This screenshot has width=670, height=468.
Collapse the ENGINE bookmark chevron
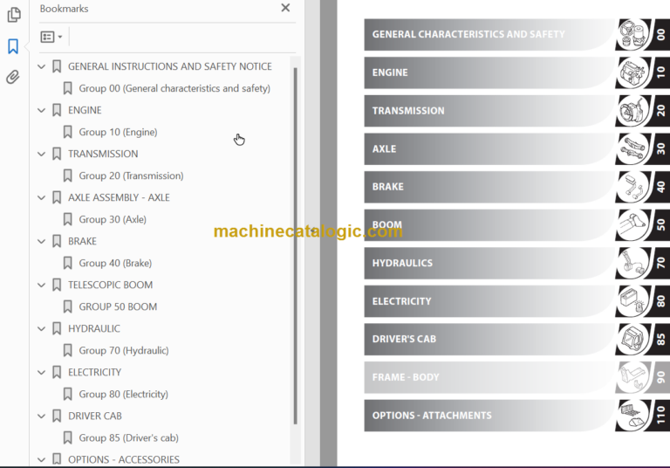(42, 110)
